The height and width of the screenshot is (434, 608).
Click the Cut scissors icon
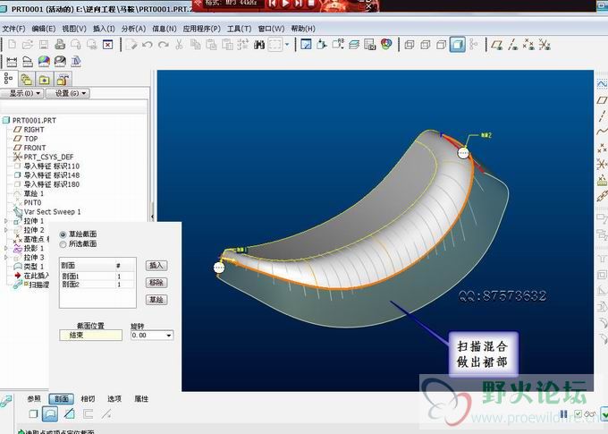[x=179, y=45]
